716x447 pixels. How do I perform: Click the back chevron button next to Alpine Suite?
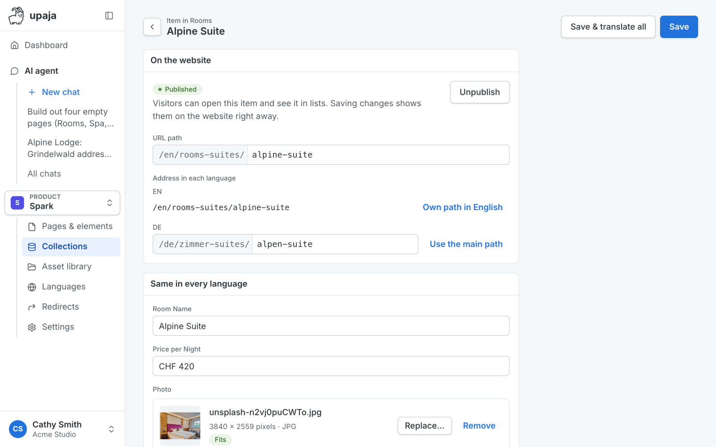(152, 27)
